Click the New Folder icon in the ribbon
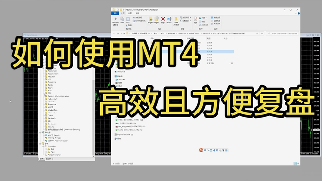This screenshot has height=181, width=322. pos(176,19)
